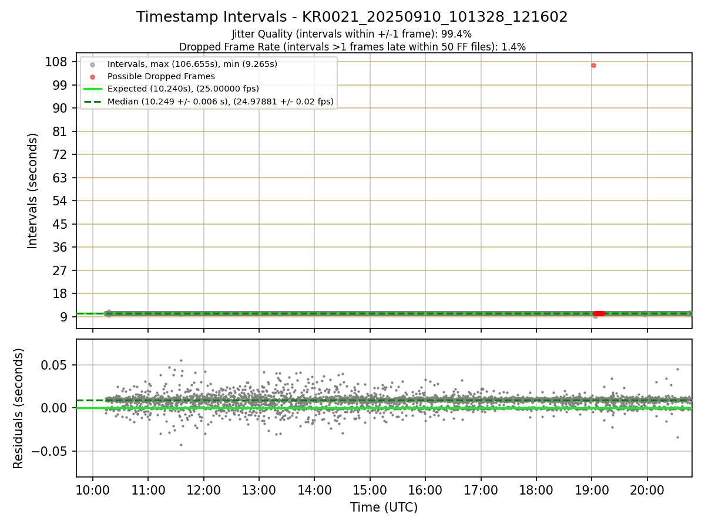Click the y-axis tick label '27'

click(60, 270)
